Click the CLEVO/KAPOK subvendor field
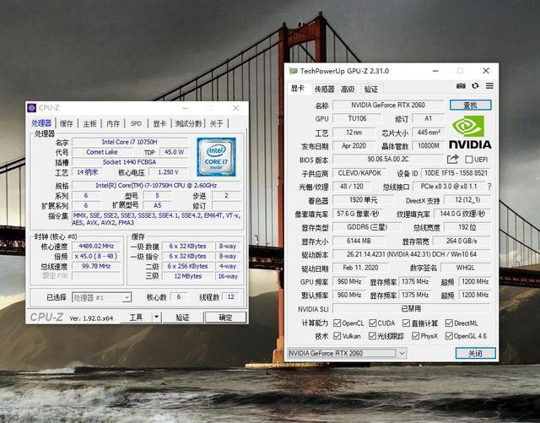This screenshot has height=423, width=540. point(360,173)
